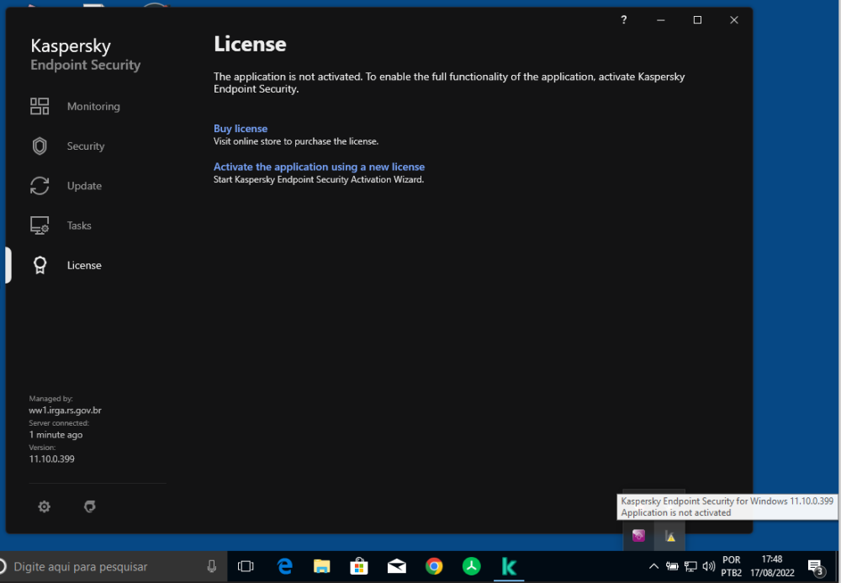Click the support icon at sidebar bottom
The image size is (841, 583).
tap(89, 506)
